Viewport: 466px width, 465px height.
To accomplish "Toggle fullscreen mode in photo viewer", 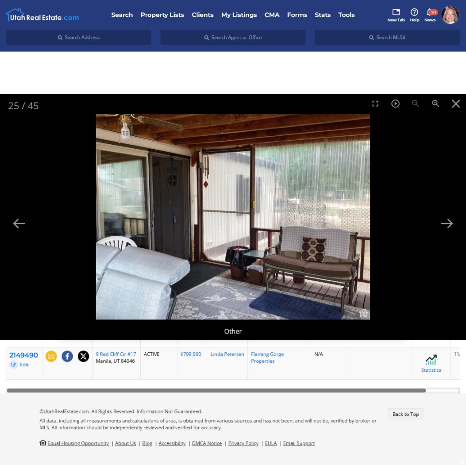I will point(375,104).
